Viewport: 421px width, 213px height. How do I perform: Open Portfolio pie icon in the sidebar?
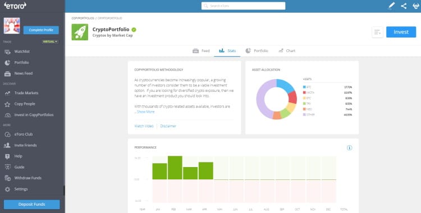click(x=7, y=63)
